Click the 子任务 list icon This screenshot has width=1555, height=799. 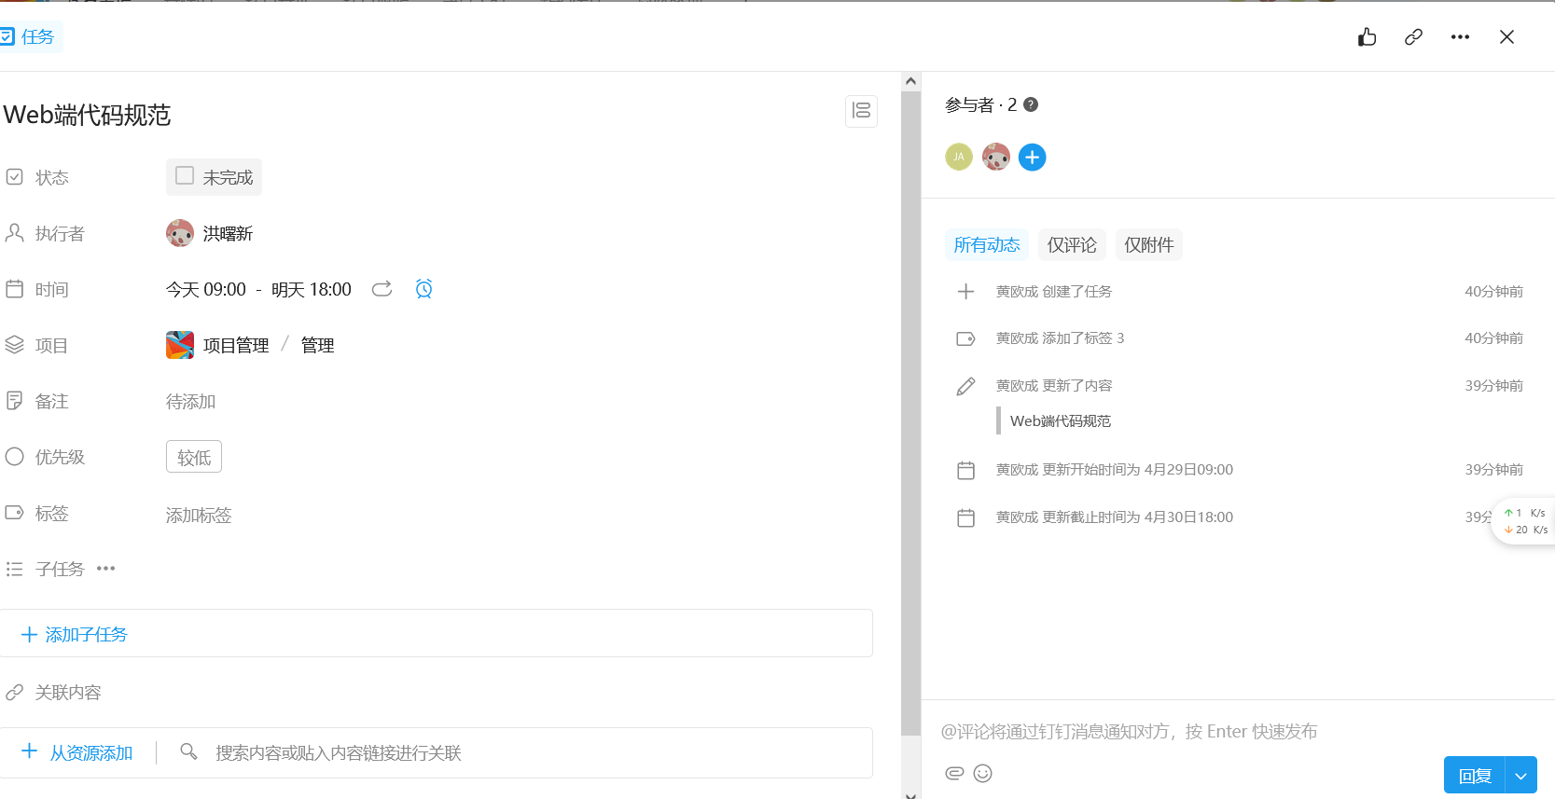(14, 569)
